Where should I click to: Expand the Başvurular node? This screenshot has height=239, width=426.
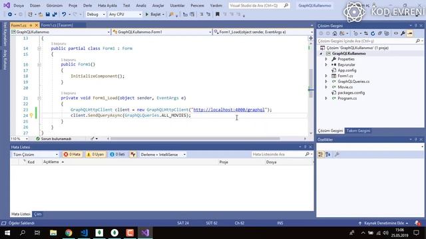[326, 65]
